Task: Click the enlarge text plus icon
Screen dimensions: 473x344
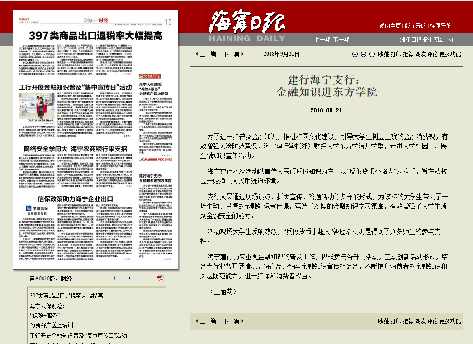Action: (355, 54)
